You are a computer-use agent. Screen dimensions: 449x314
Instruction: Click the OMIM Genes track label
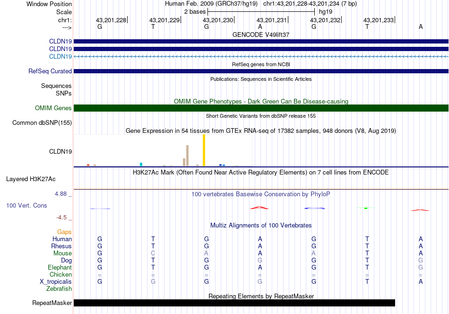tap(53, 108)
